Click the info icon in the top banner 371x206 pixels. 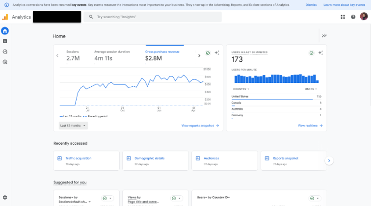(x=7, y=5)
